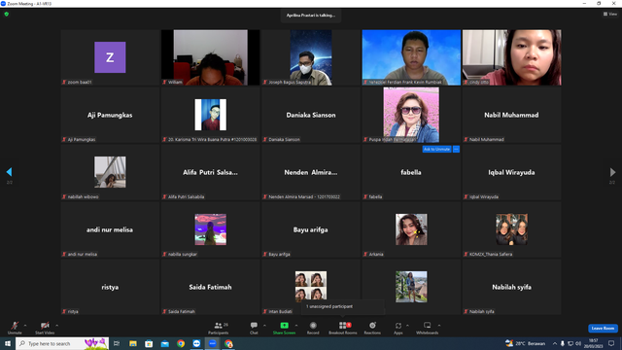
Task: Select the Arkania profile picture tile
Action: (411, 229)
